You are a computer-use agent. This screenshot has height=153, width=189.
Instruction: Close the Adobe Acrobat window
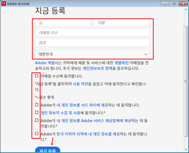183,4
